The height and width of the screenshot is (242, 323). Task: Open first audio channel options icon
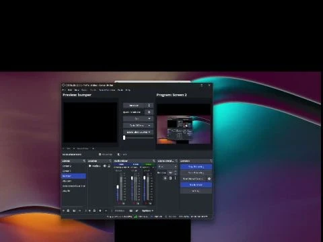point(124,204)
